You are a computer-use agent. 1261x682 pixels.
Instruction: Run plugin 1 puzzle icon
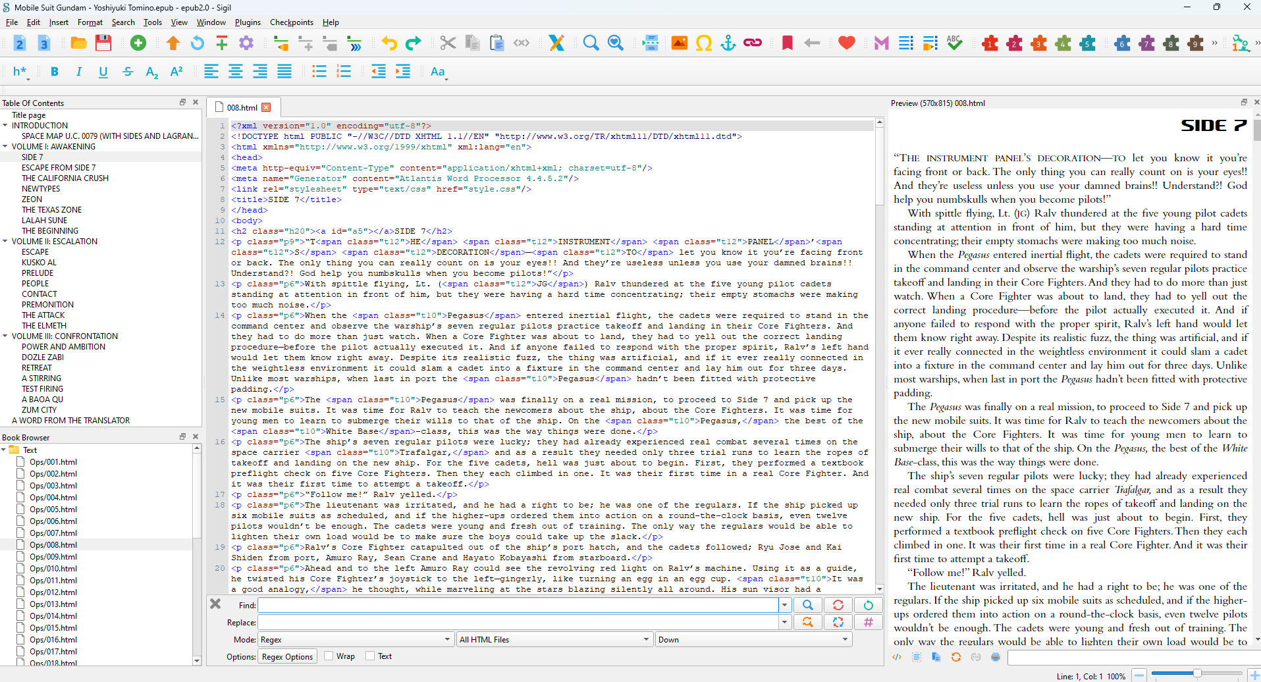990,43
